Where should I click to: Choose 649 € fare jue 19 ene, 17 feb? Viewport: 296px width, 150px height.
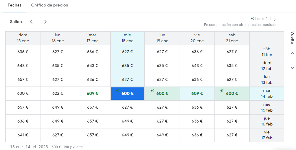[x=162, y=135]
